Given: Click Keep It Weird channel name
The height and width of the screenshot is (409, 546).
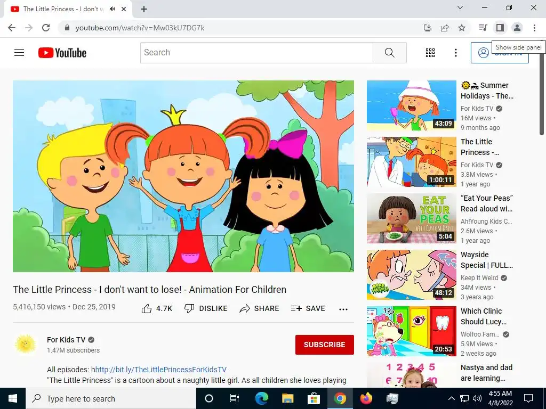Looking at the screenshot, I should click(x=479, y=278).
